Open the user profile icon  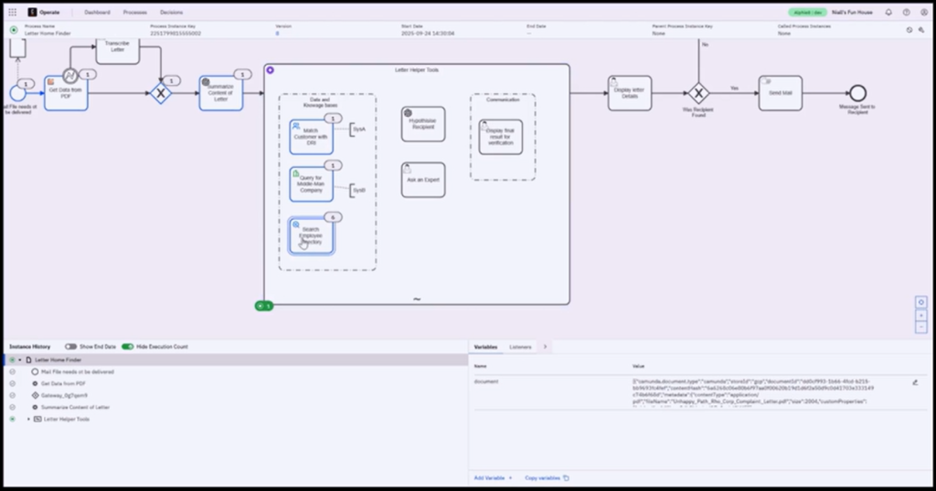922,12
